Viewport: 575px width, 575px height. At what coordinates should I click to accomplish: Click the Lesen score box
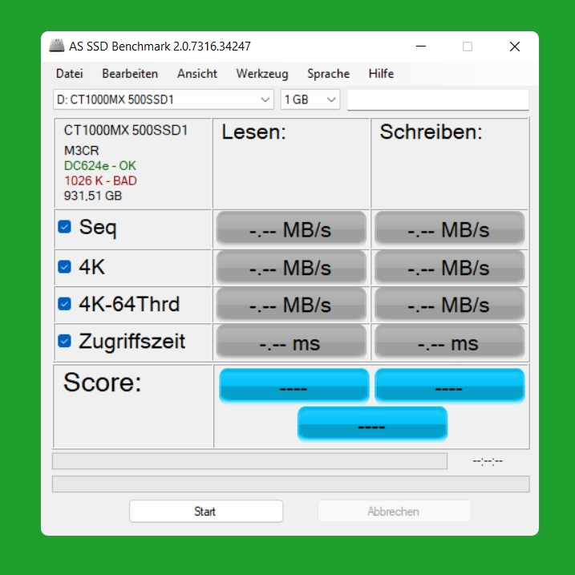[x=294, y=386]
